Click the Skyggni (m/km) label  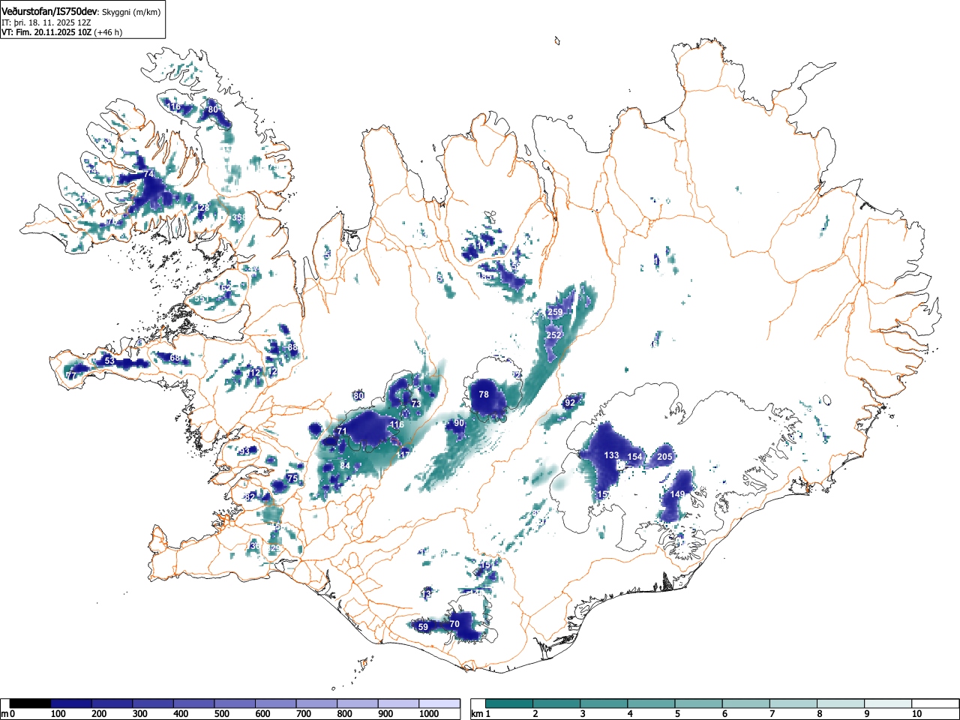pos(131,12)
